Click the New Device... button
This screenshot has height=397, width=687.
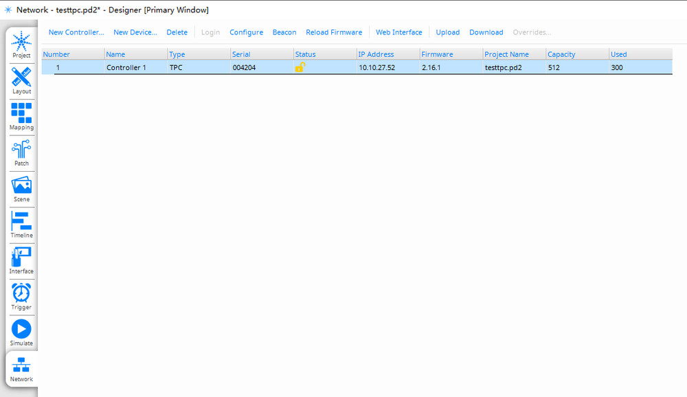pyautogui.click(x=135, y=32)
